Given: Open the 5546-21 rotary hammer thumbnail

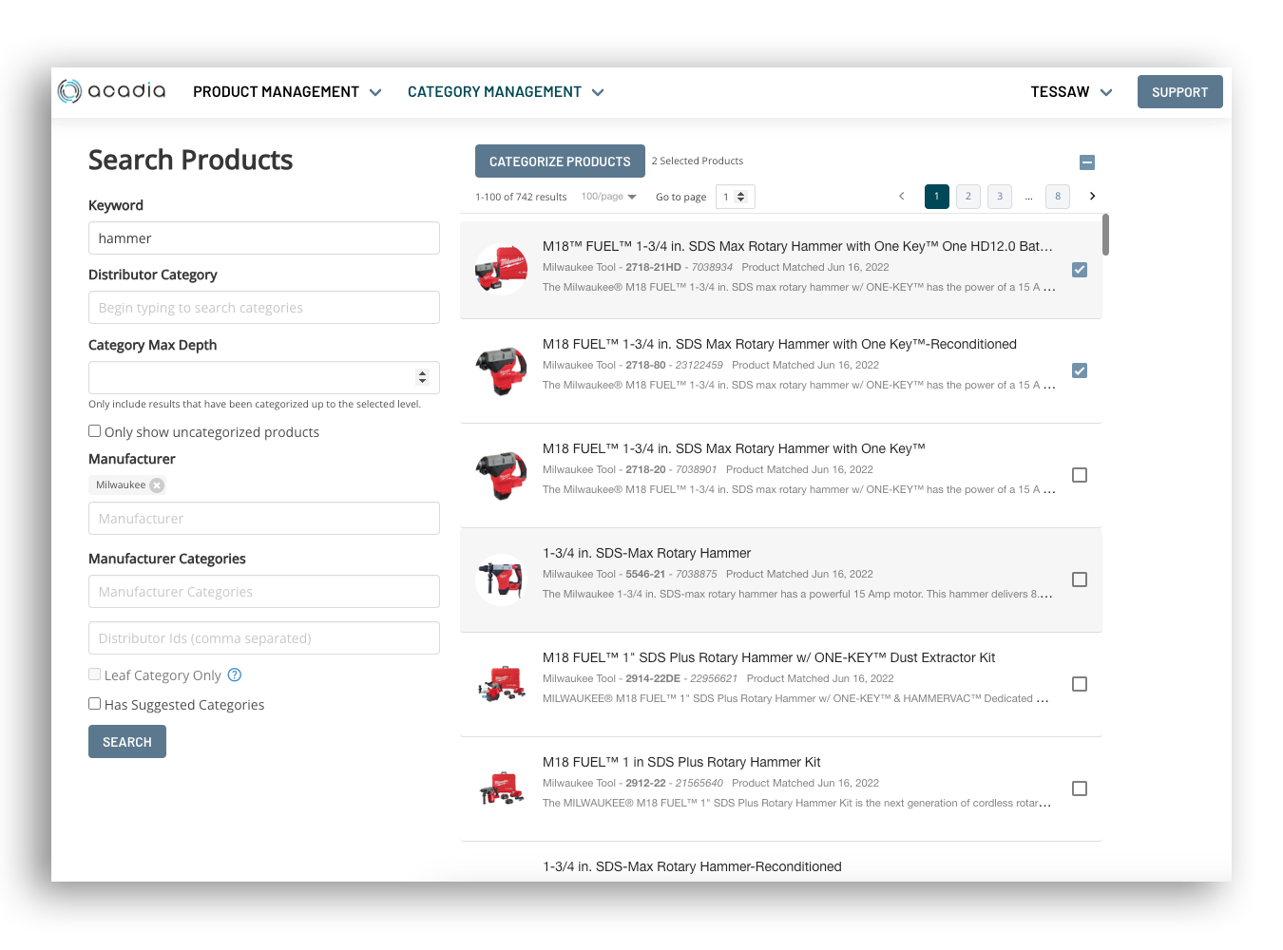Looking at the screenshot, I should 501,579.
